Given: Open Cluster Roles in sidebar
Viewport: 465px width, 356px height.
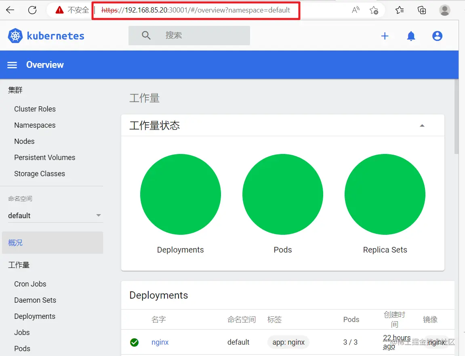Looking at the screenshot, I should [x=35, y=109].
